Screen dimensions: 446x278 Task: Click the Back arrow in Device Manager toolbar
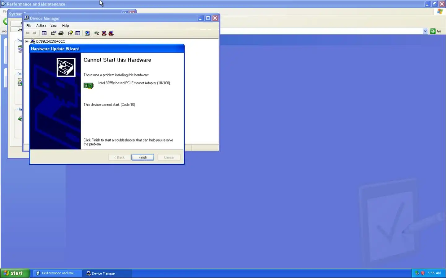28,33
